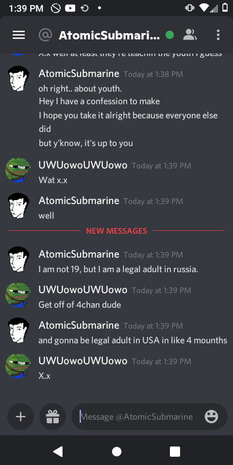Tap the NEW MESSAGES divider label
Viewport: 233px width, 465px height.
tap(116, 231)
